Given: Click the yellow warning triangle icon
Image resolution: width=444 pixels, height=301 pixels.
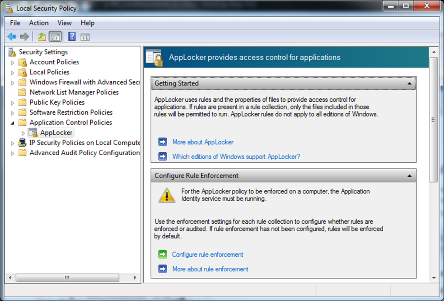Looking at the screenshot, I should pos(167,195).
